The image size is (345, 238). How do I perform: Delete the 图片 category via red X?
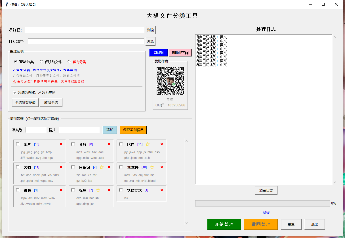click(61, 144)
